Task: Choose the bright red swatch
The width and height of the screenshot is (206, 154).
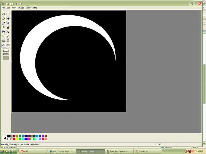Action: pyautogui.click(x=14, y=139)
